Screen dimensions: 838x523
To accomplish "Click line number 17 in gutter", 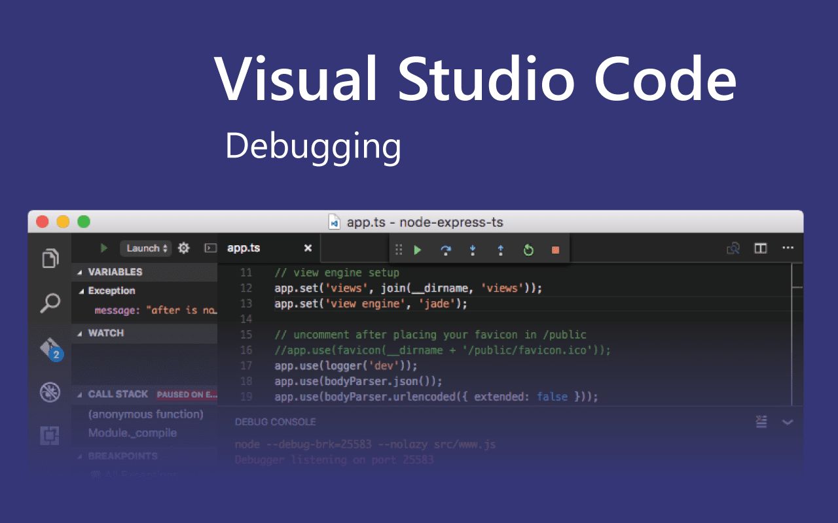I will point(246,366).
